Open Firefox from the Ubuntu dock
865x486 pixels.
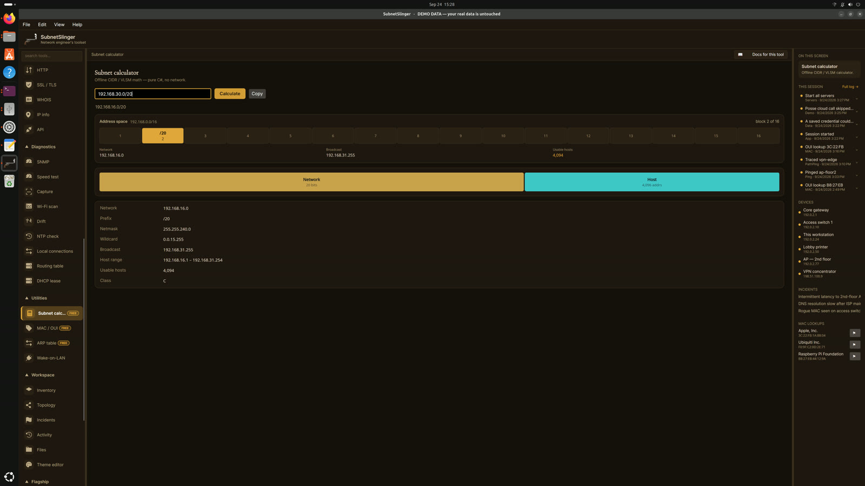point(9,18)
